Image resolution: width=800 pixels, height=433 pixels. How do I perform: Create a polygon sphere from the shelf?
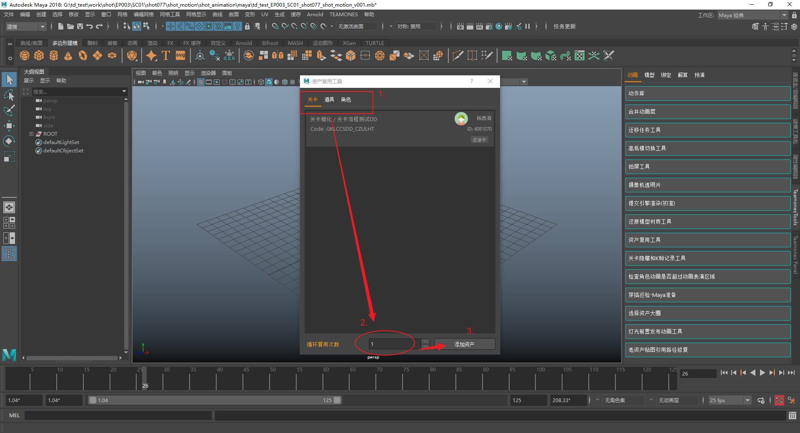pyautogui.click(x=25, y=55)
